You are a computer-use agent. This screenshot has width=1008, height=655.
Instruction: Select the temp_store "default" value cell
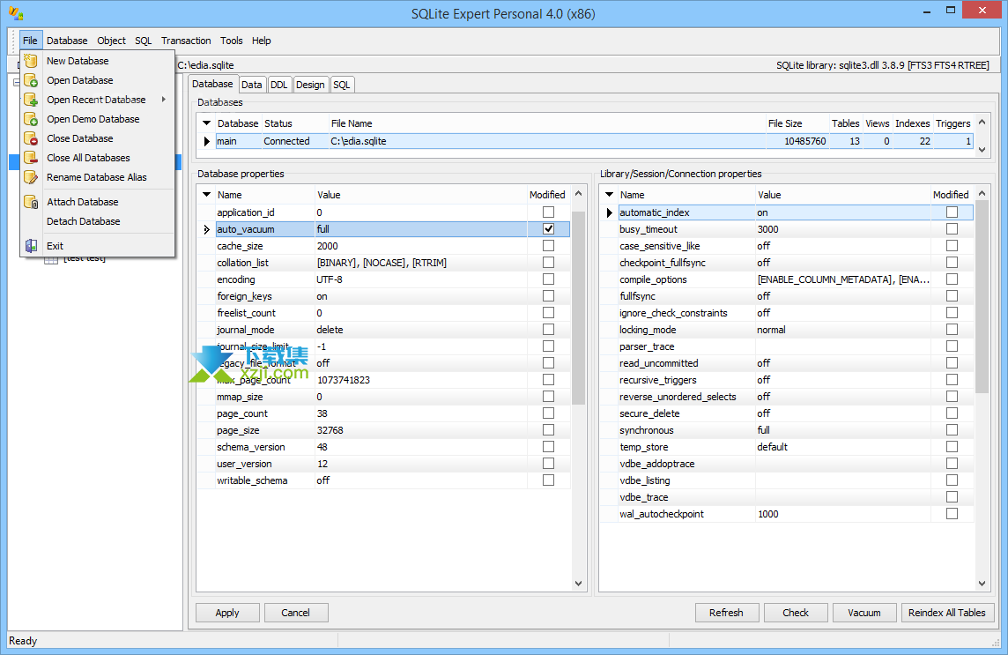point(842,447)
